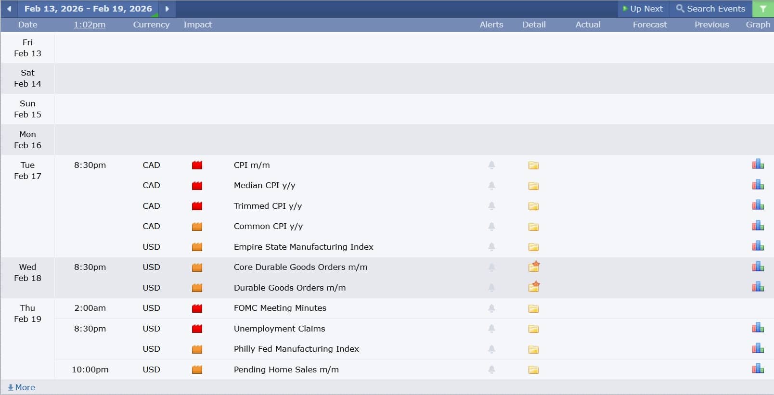Expand More events at bottom
Screen dimensions: 774x395
pos(22,387)
